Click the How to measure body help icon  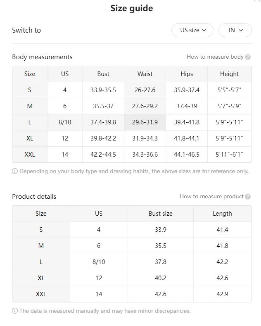248,57
